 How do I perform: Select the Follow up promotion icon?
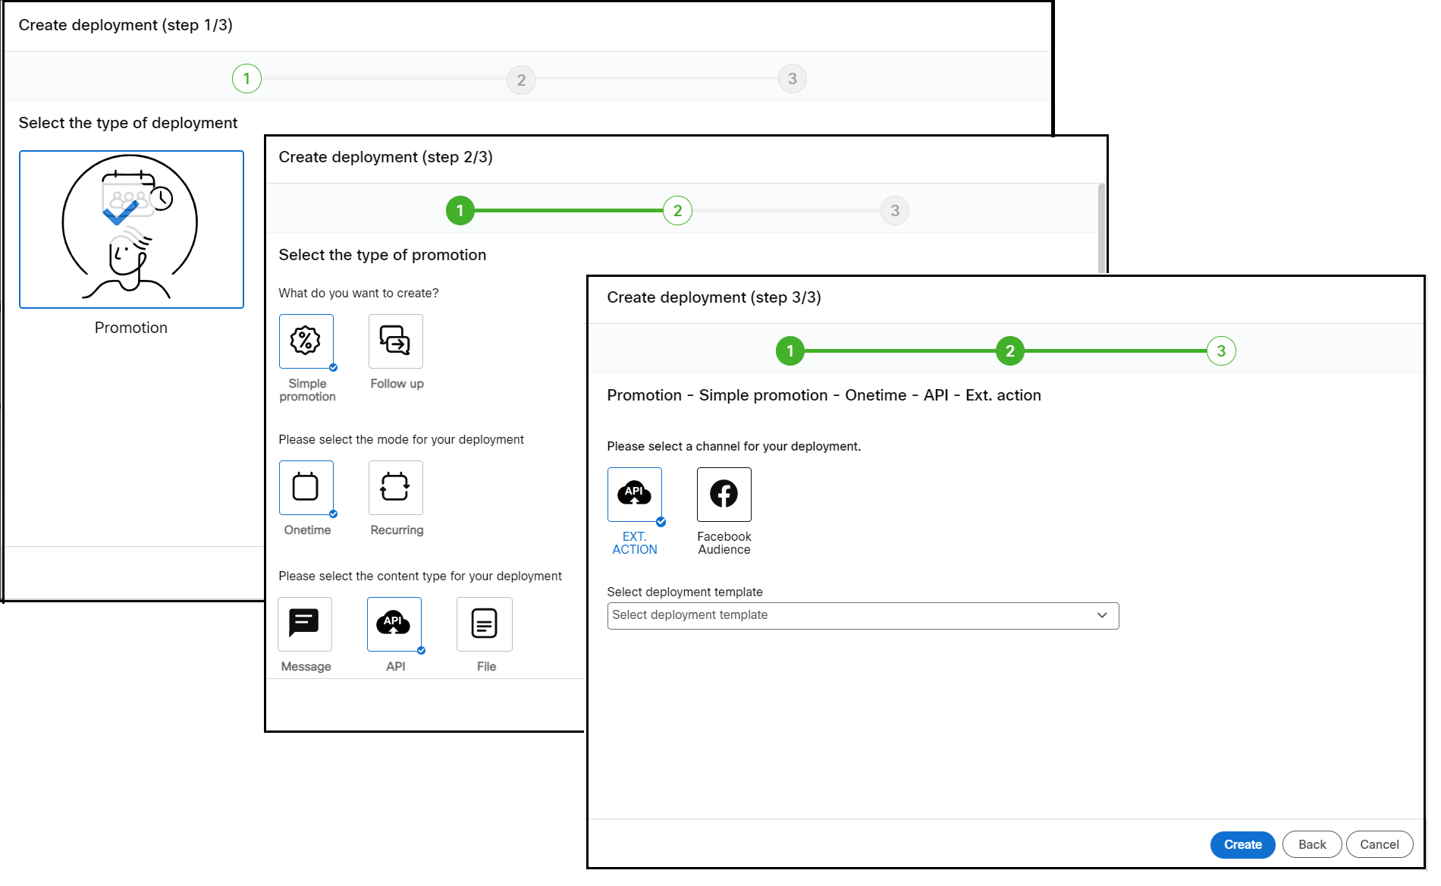(395, 341)
